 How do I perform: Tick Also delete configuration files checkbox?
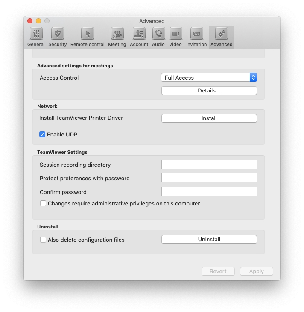(x=43, y=240)
